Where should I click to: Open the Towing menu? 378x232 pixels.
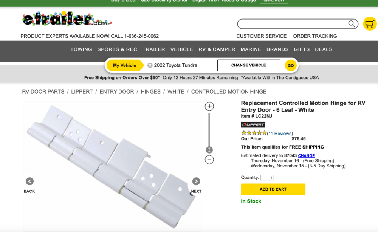[81, 49]
